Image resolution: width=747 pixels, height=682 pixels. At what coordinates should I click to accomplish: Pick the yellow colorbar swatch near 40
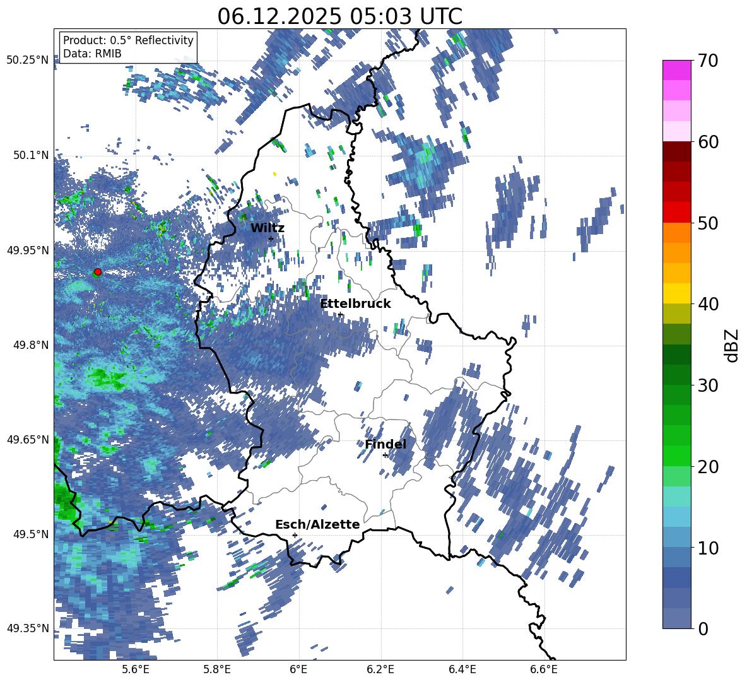pyautogui.click(x=676, y=293)
